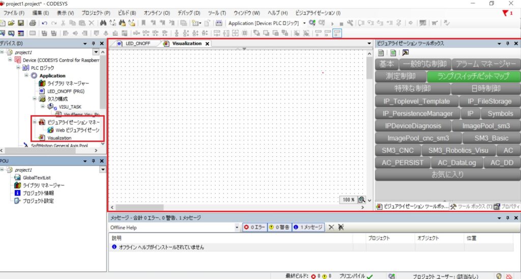Click the Print icon in the toolbar

[33, 23]
